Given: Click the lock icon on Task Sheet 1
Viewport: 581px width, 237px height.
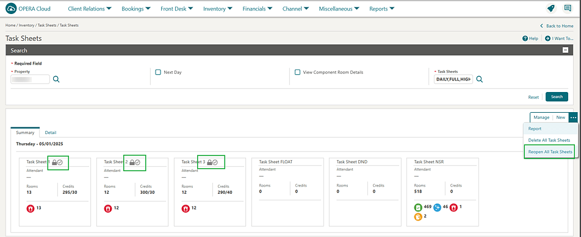Looking at the screenshot, I should pos(54,162).
